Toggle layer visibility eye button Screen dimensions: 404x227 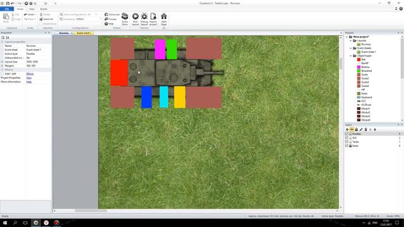[352, 129]
